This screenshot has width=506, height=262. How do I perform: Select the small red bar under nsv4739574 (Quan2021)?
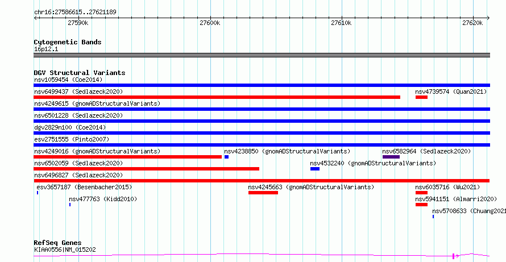[421, 97]
